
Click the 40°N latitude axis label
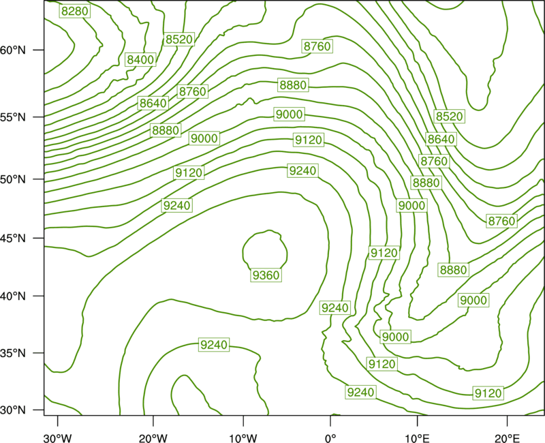(13, 296)
